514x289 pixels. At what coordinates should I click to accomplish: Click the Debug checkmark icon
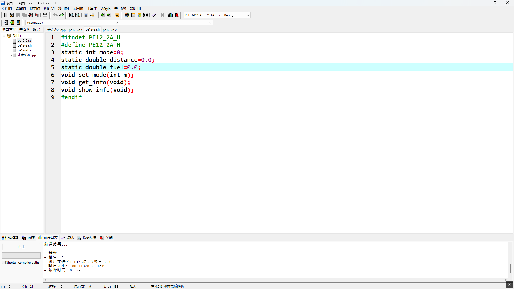coord(154,15)
